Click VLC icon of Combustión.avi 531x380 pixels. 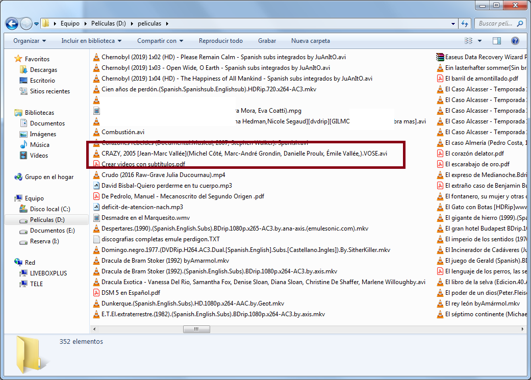click(x=96, y=132)
